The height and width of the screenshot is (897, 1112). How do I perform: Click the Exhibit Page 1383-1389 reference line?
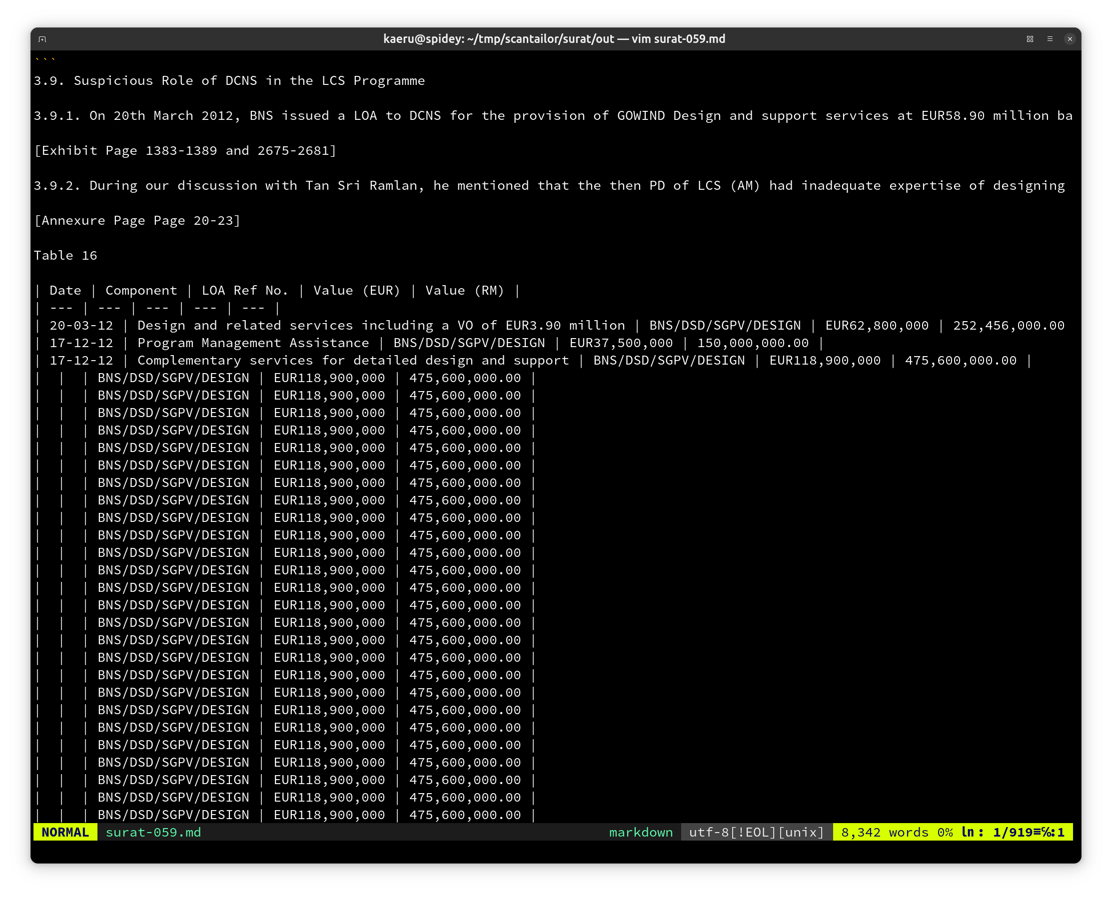click(x=185, y=150)
